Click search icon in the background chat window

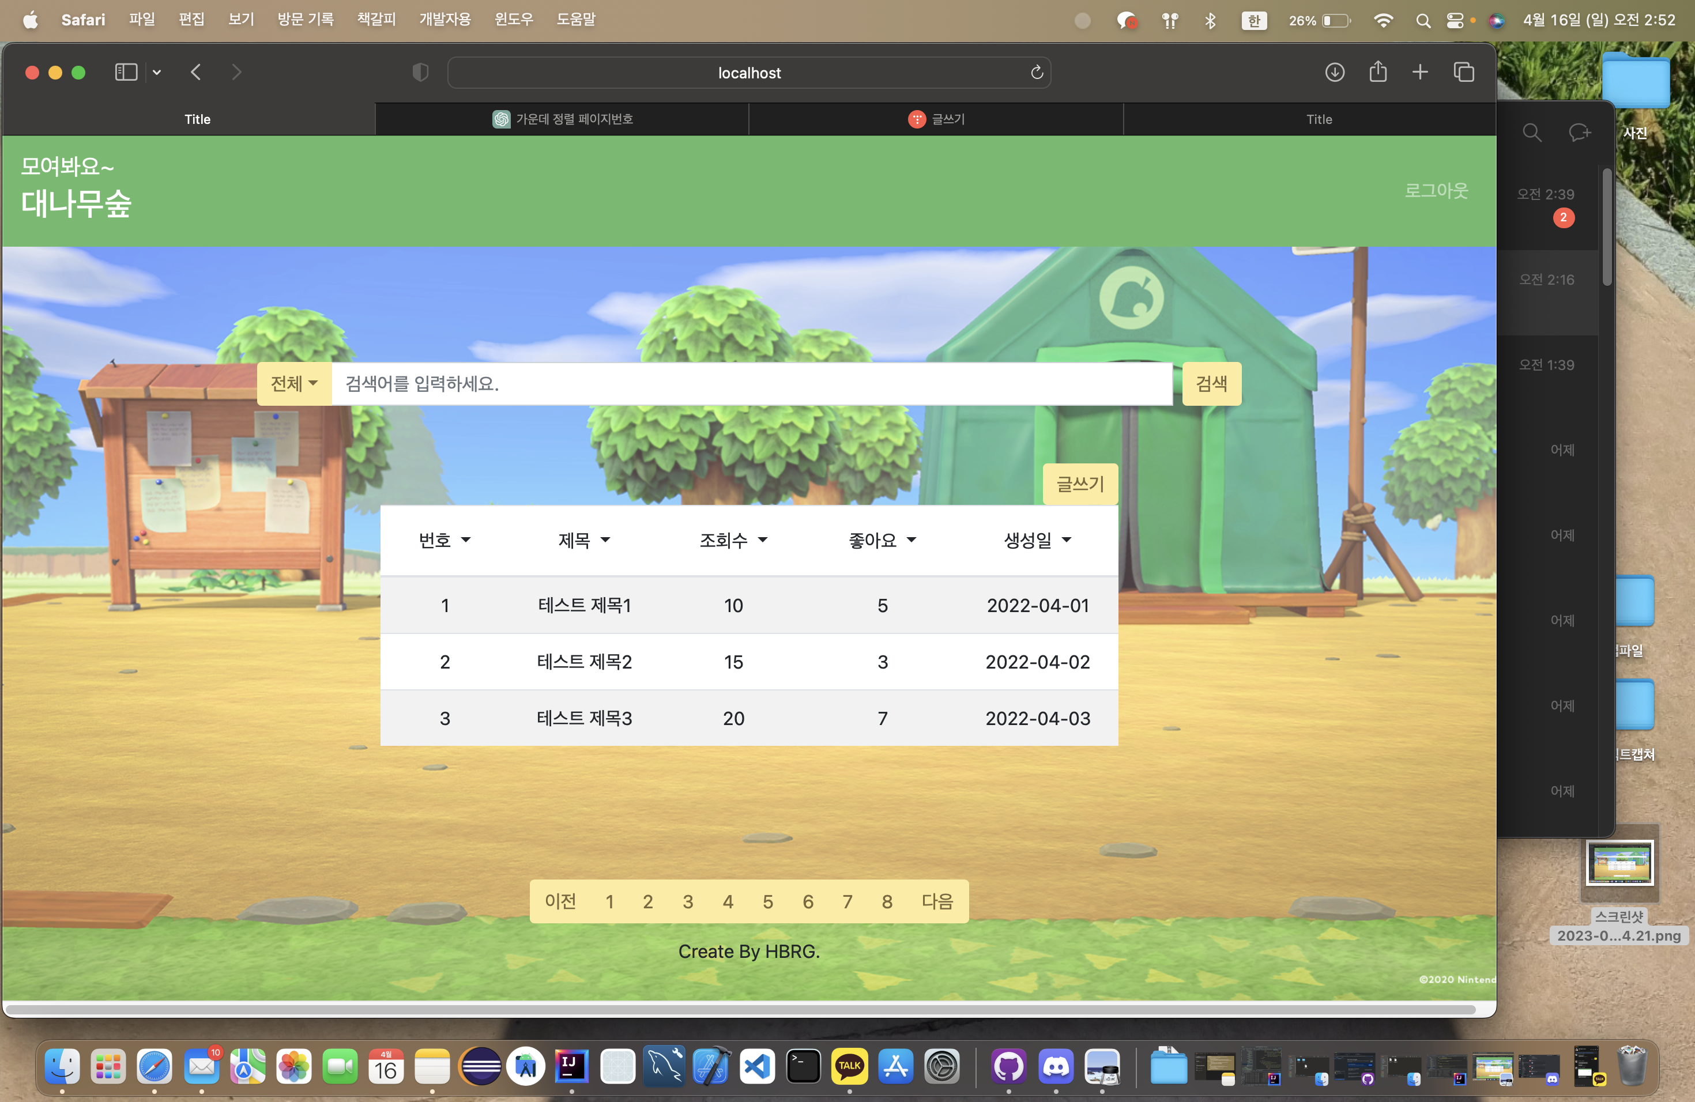(1531, 133)
